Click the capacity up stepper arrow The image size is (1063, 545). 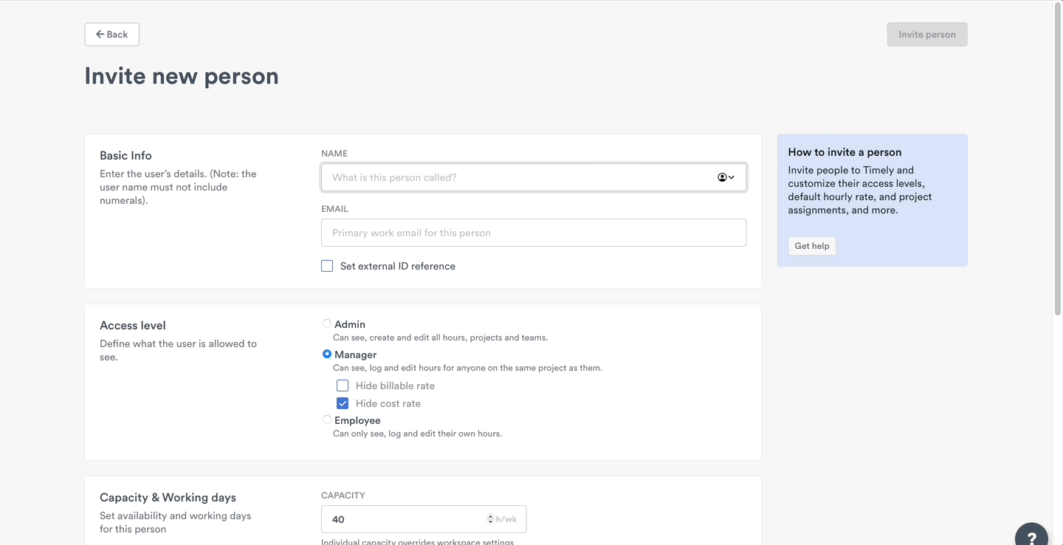489,516
